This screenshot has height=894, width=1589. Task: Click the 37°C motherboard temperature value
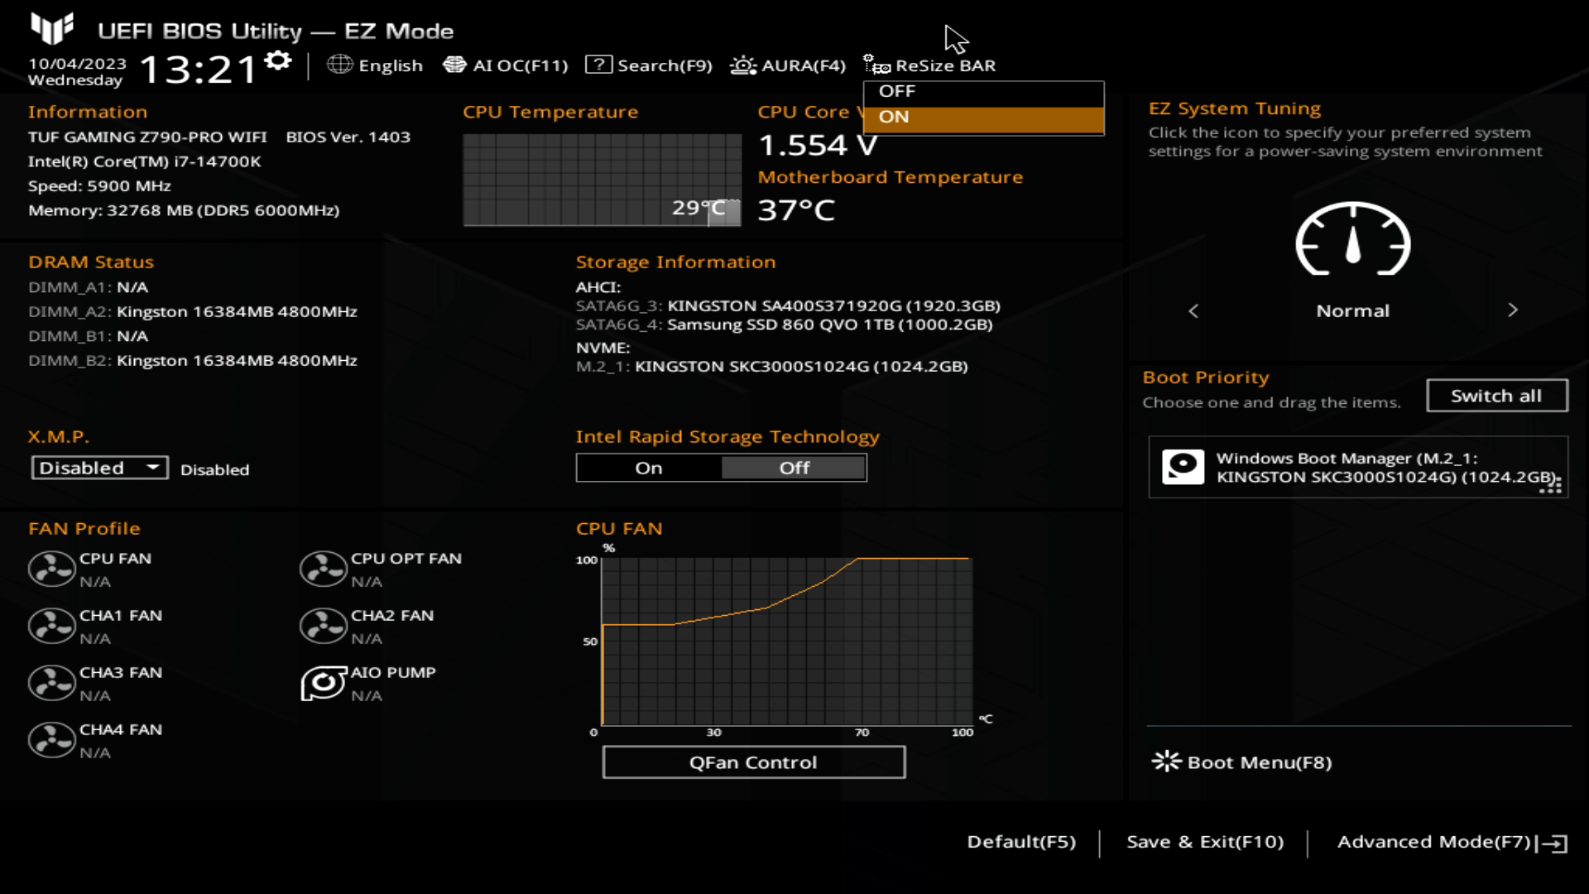[x=796, y=210]
